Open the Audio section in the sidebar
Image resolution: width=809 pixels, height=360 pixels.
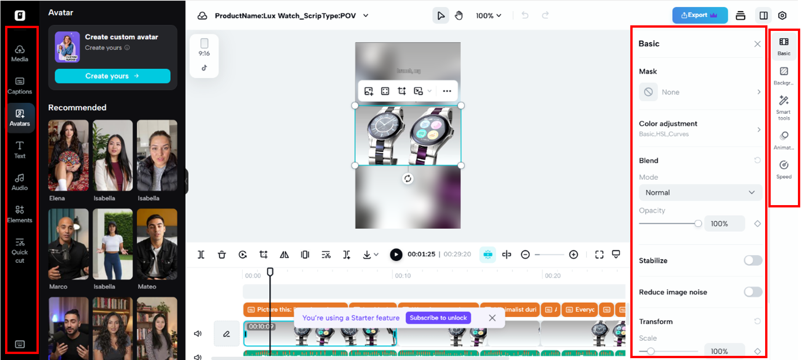(x=20, y=182)
